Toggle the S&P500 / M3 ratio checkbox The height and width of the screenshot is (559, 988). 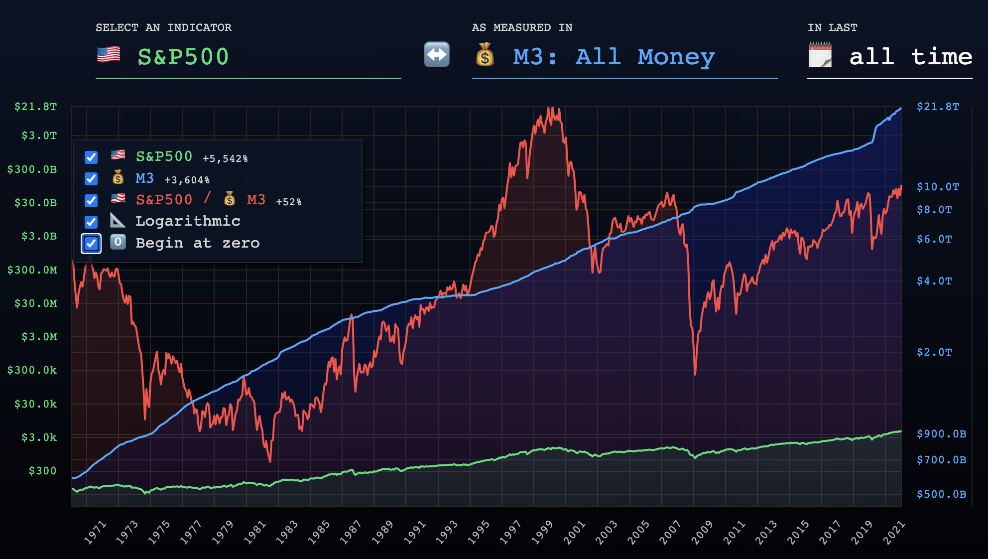coord(91,201)
